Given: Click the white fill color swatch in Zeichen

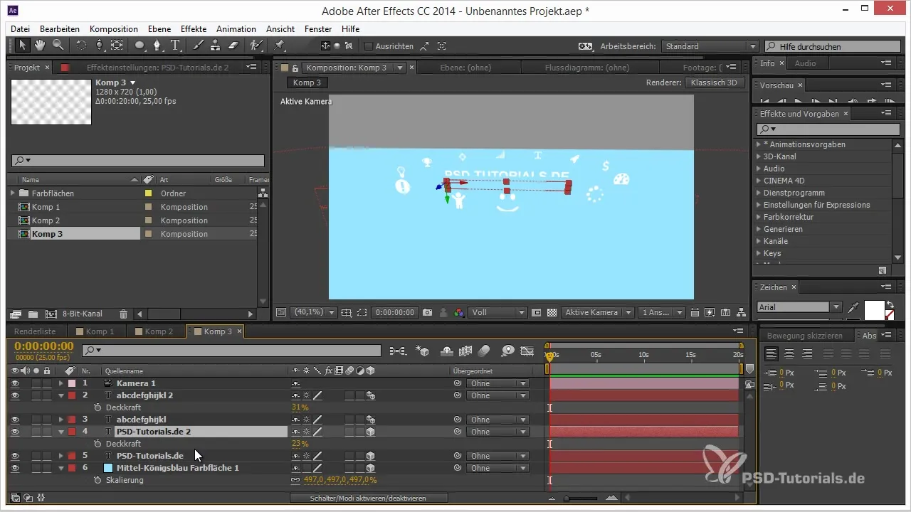Looking at the screenshot, I should click(x=874, y=310).
